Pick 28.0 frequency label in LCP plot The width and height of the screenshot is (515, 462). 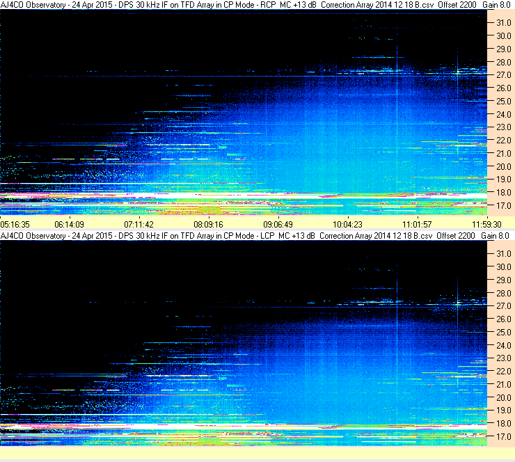[x=504, y=293]
